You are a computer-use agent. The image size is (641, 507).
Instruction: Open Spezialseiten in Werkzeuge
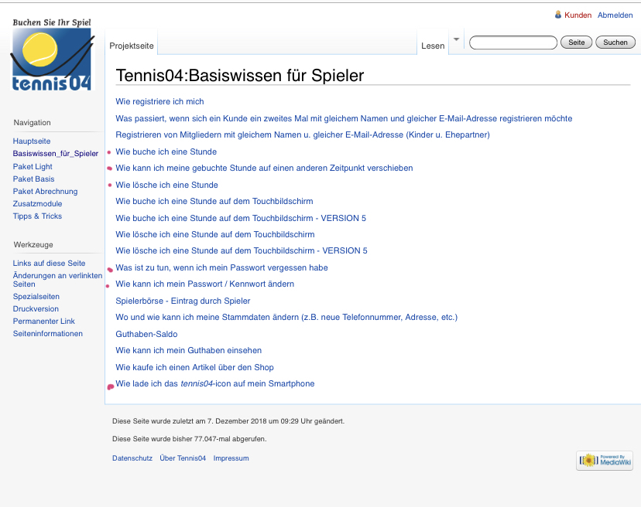pos(36,296)
